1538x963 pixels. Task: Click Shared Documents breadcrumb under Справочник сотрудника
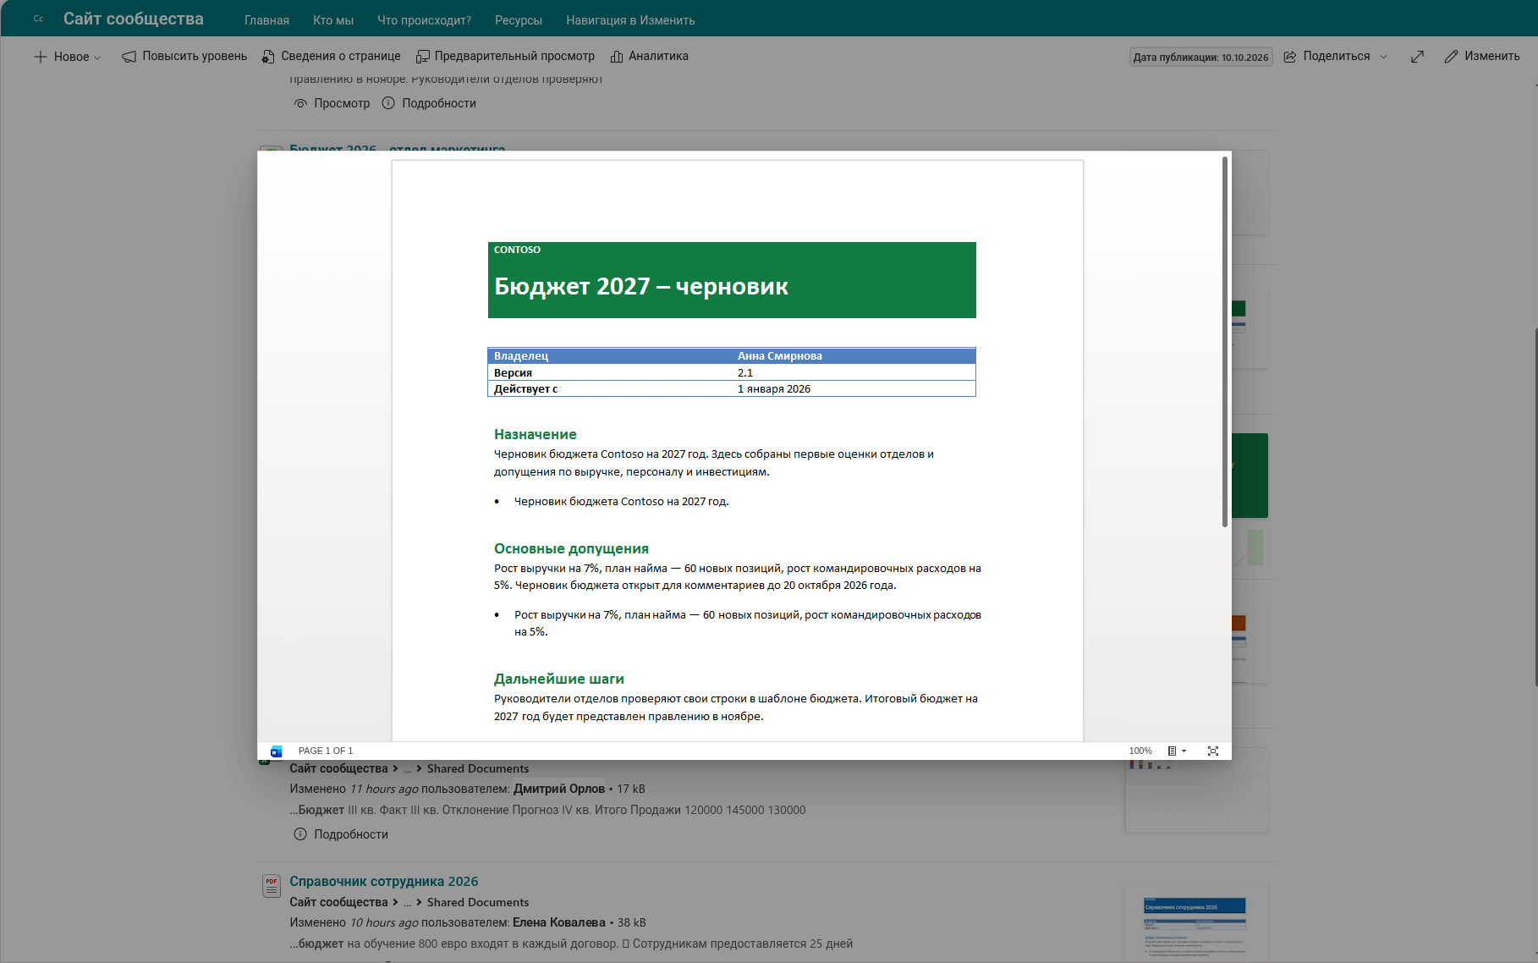coord(478,902)
